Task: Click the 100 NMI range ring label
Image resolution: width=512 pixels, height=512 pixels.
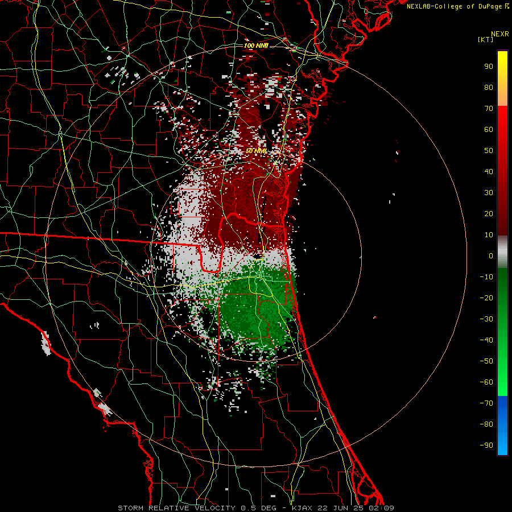Action: tap(256, 46)
